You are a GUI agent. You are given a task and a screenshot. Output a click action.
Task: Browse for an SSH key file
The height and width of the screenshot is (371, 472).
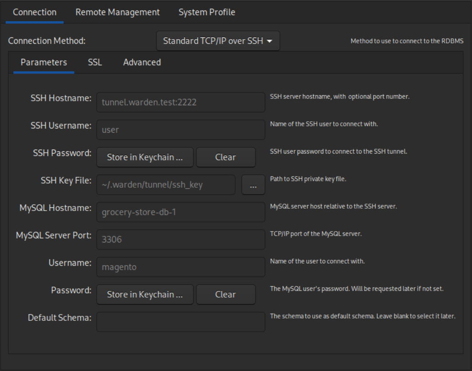coord(253,185)
